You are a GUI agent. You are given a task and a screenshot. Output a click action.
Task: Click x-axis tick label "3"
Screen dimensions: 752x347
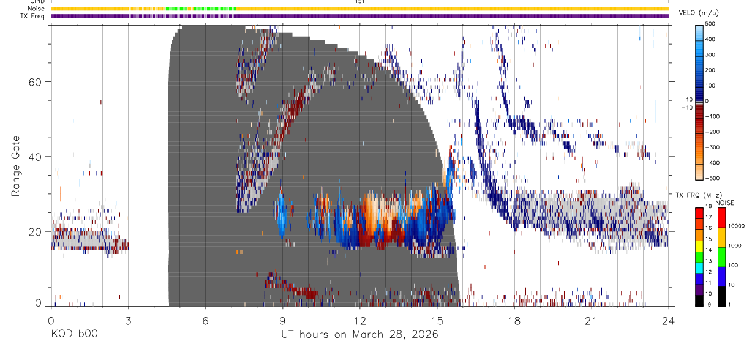128,321
